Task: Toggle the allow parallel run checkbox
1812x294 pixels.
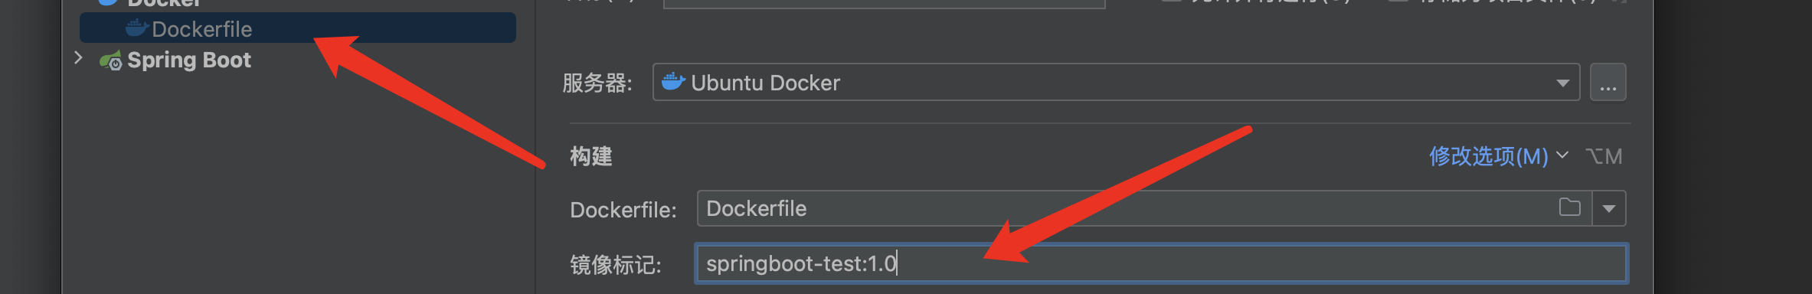Action: pos(1172,2)
